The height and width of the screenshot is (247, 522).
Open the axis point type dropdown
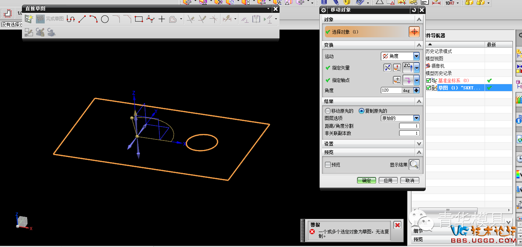coord(417,80)
